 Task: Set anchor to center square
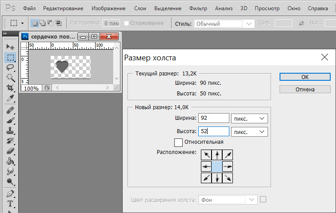coord(217,166)
